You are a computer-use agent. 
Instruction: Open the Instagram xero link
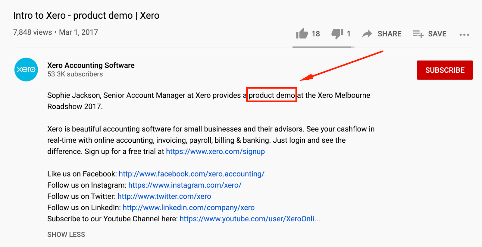[x=185, y=185]
